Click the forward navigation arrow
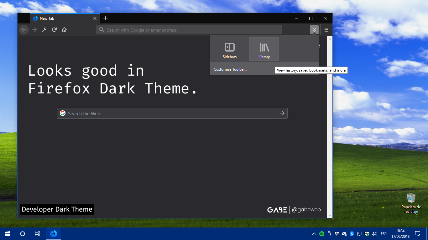The width and height of the screenshot is (428, 240). pyautogui.click(x=34, y=30)
